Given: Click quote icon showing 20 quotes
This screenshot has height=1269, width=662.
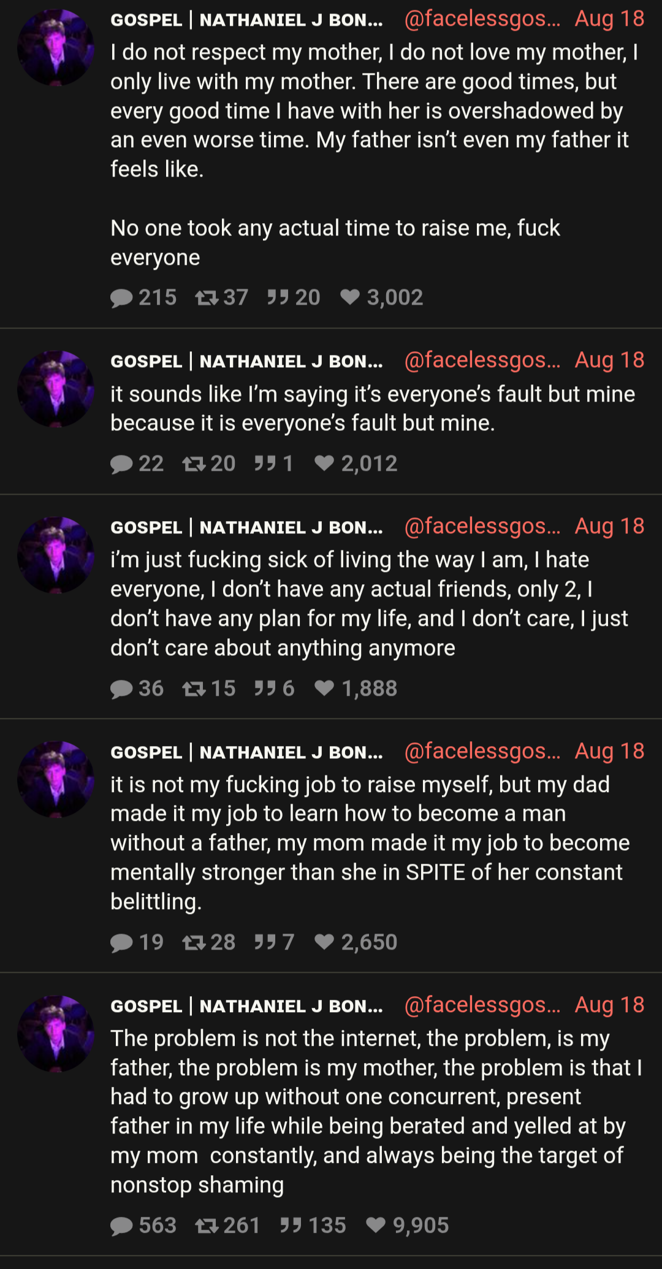Looking at the screenshot, I should (x=278, y=298).
